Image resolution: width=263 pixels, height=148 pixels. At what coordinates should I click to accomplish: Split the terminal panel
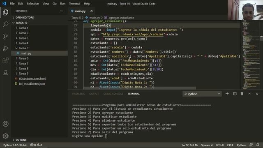[235, 94]
